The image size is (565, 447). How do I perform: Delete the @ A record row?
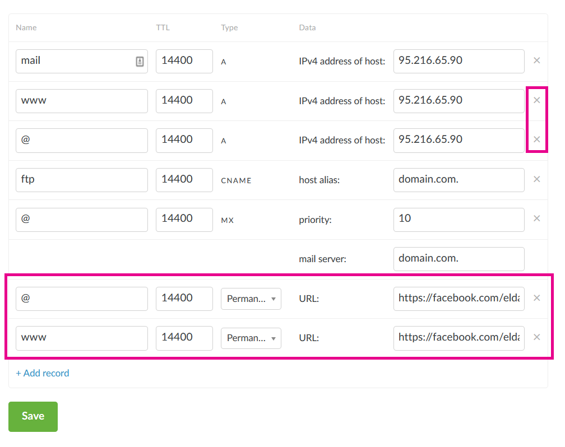536,139
